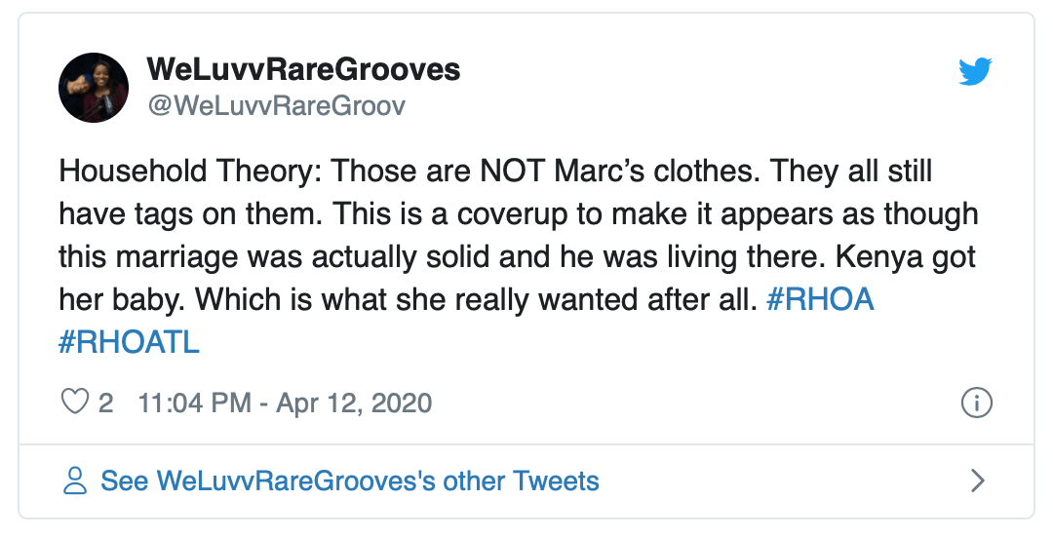Click the Apr 12, 2020 date
Screen dimensions: 1053x538
point(354,403)
